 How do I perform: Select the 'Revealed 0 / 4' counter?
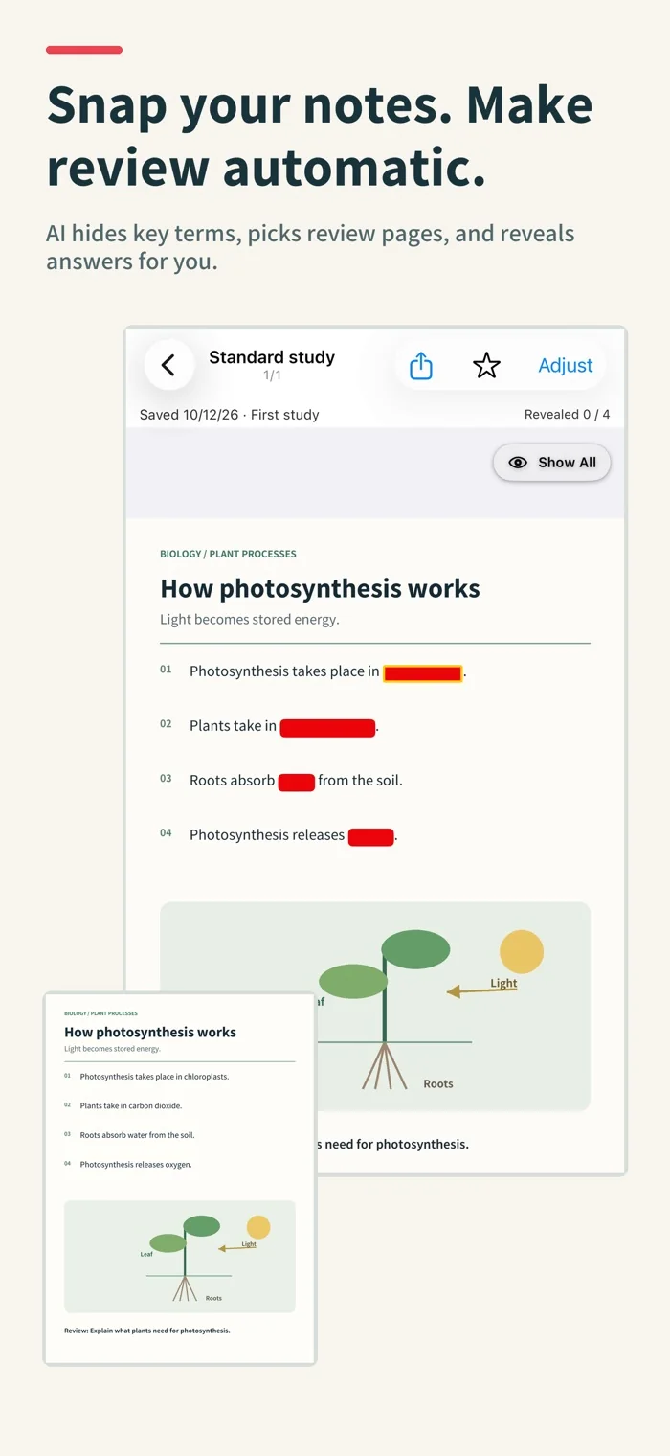tap(567, 415)
